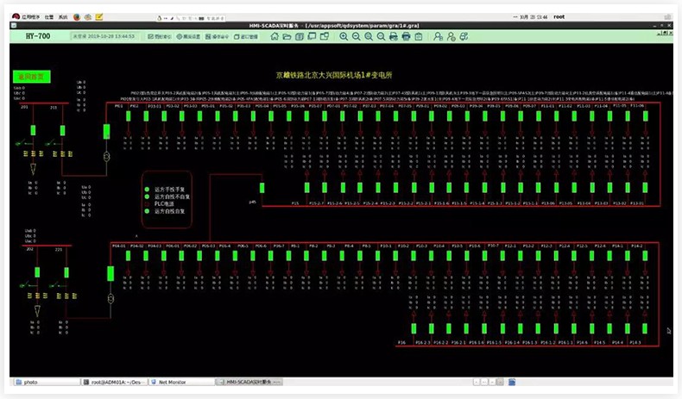The image size is (682, 399).
Task: Open the 应用程序 applications menu
Action: [29, 16]
